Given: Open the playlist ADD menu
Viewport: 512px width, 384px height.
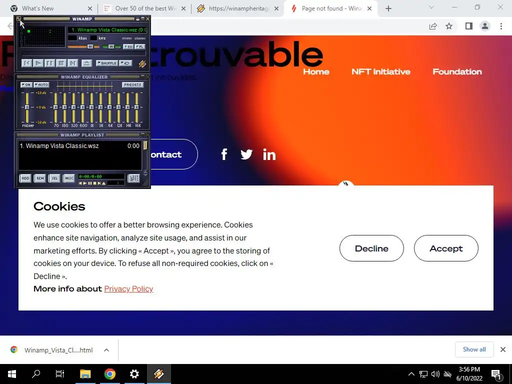Looking at the screenshot, I should click(x=25, y=178).
